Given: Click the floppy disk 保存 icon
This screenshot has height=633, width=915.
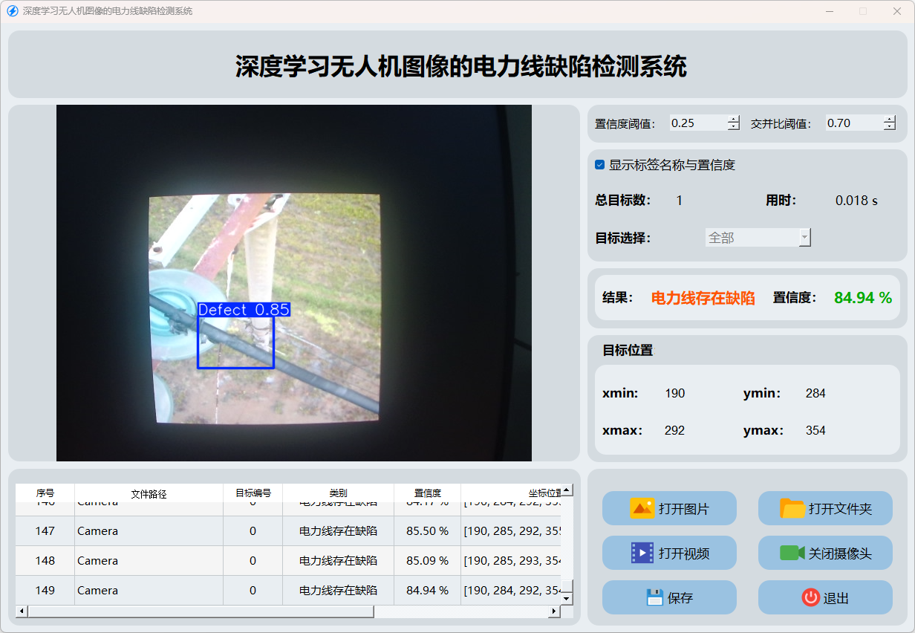Looking at the screenshot, I should click(654, 597).
